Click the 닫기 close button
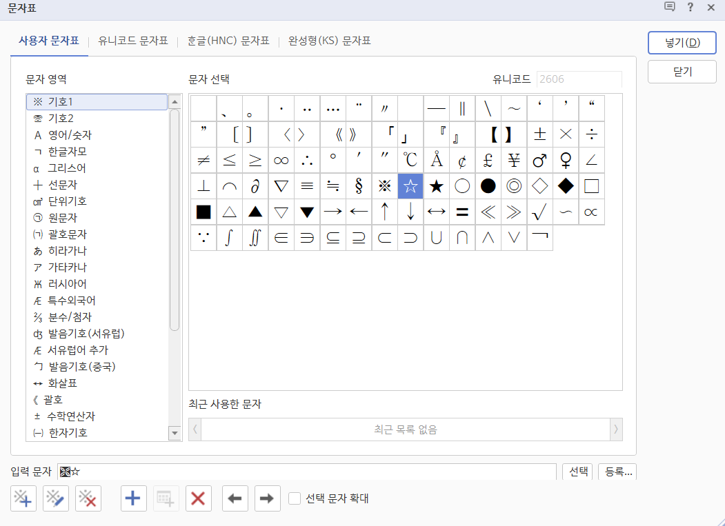 (x=682, y=72)
